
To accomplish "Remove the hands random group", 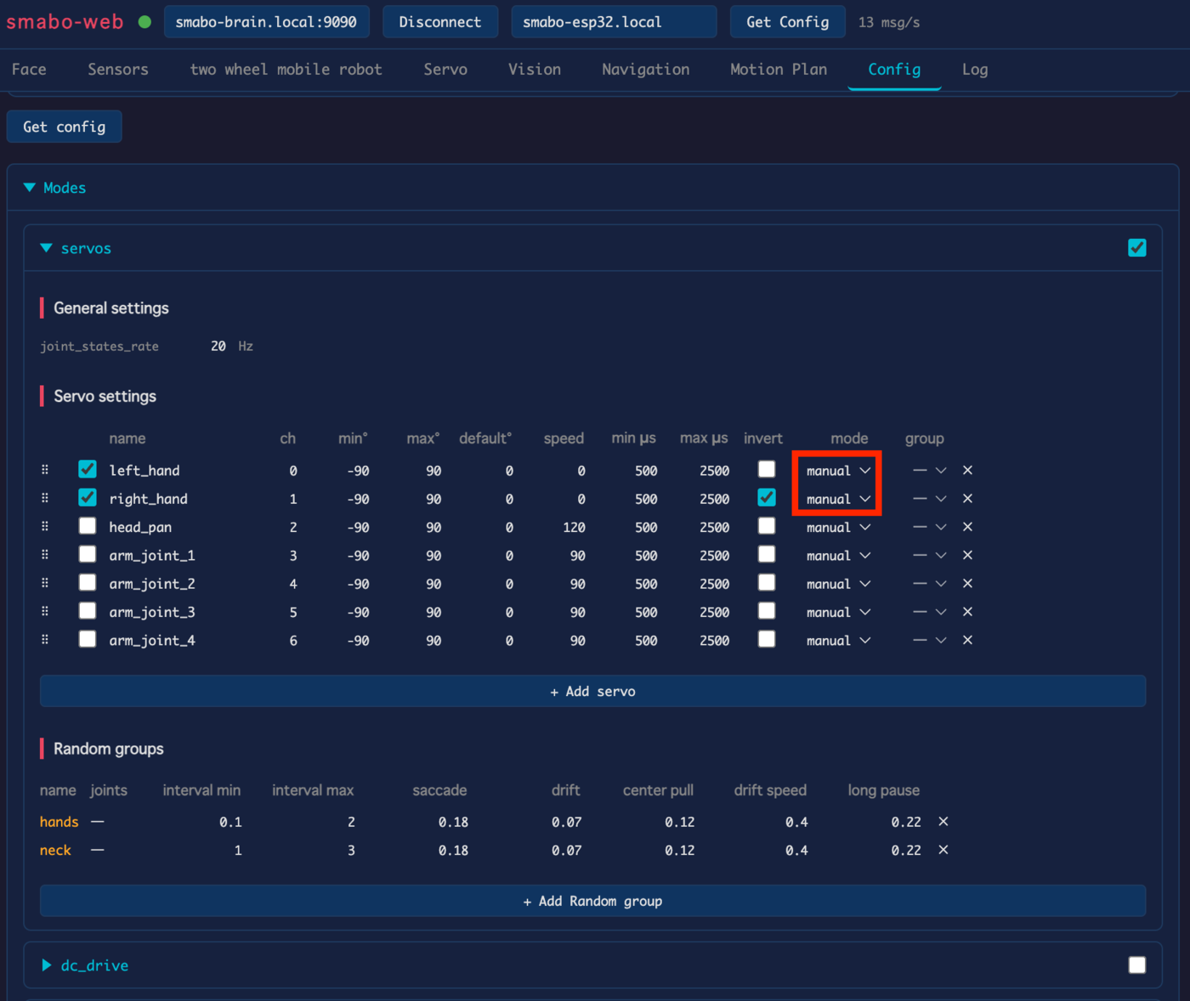I will (943, 822).
